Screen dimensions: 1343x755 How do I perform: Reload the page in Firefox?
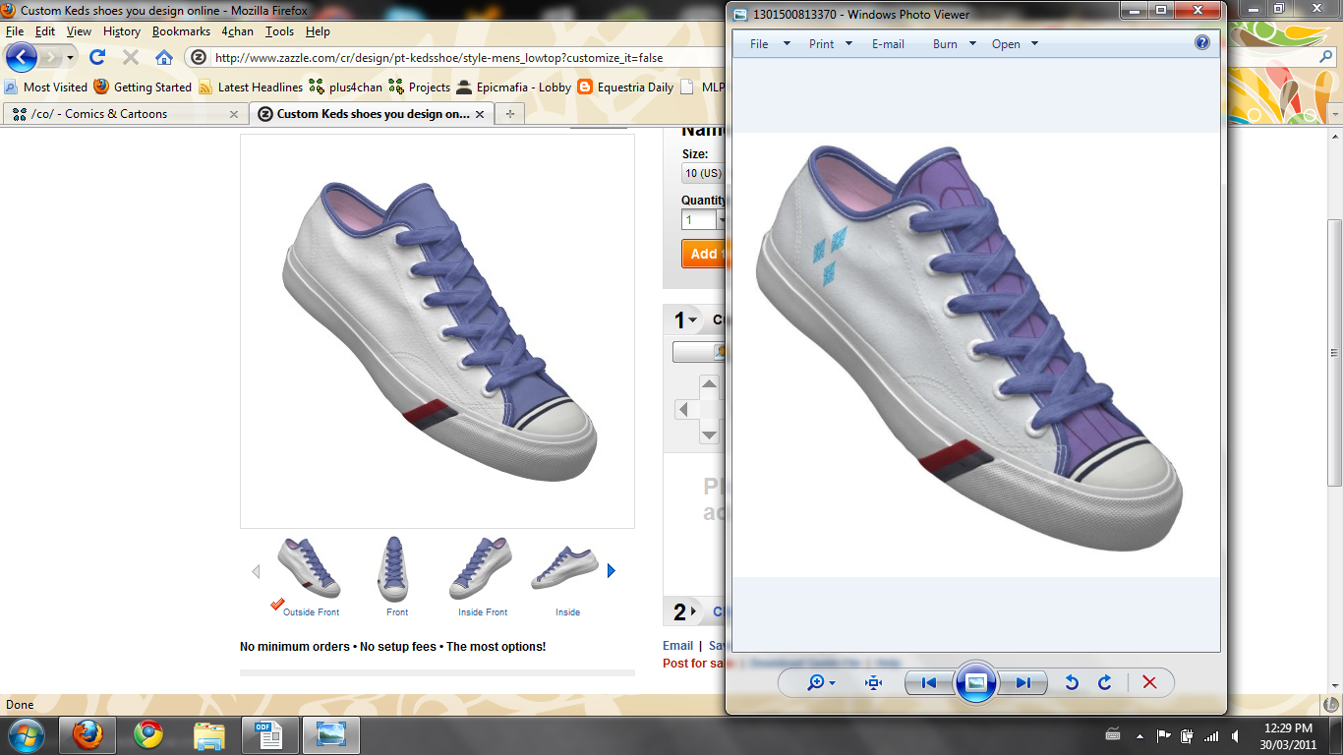(x=97, y=57)
